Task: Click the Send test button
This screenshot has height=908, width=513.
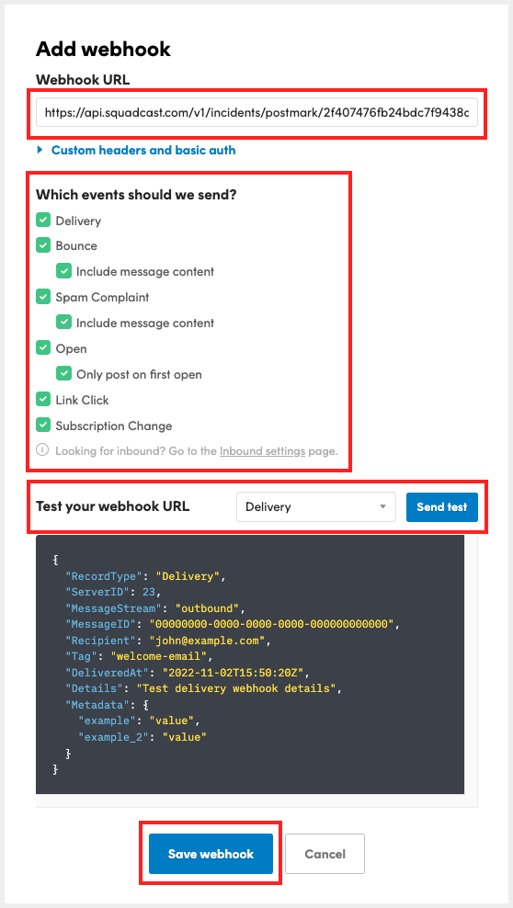Action: coord(442,506)
